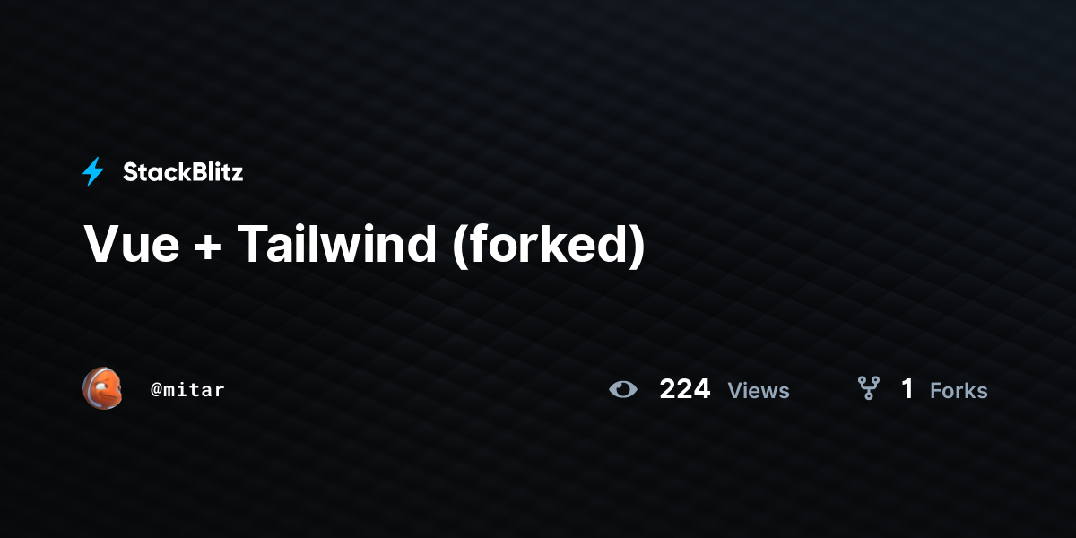Click the blue StackBlitz lightning bolt icon
This screenshot has width=1076, height=538.
(93, 171)
